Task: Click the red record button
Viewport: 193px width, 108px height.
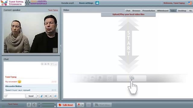Action: [x=79, y=105]
